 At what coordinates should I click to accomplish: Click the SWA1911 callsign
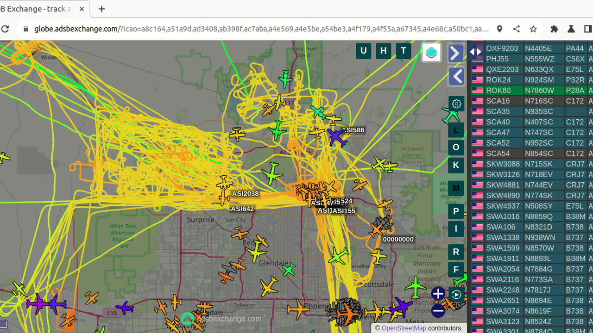click(502, 259)
